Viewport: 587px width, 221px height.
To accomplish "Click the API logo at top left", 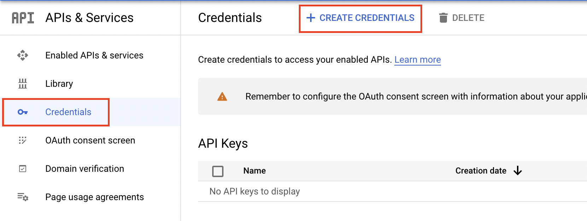I will [22, 18].
